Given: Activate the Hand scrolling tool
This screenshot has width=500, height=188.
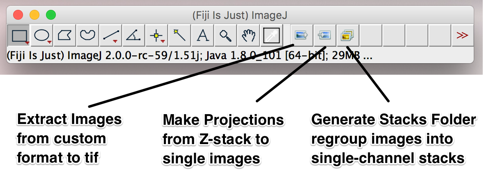Looking at the screenshot, I should (248, 36).
